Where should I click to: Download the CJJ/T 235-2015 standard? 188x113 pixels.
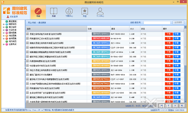[x=169, y=47]
